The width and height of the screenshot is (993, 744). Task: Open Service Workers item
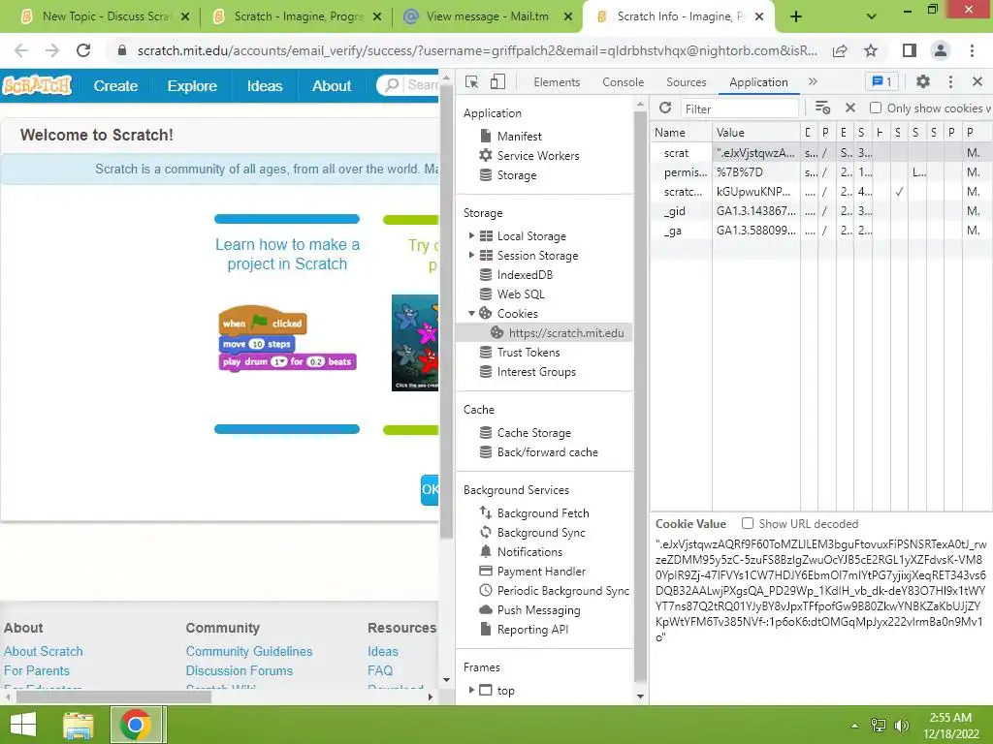pyautogui.click(x=537, y=156)
